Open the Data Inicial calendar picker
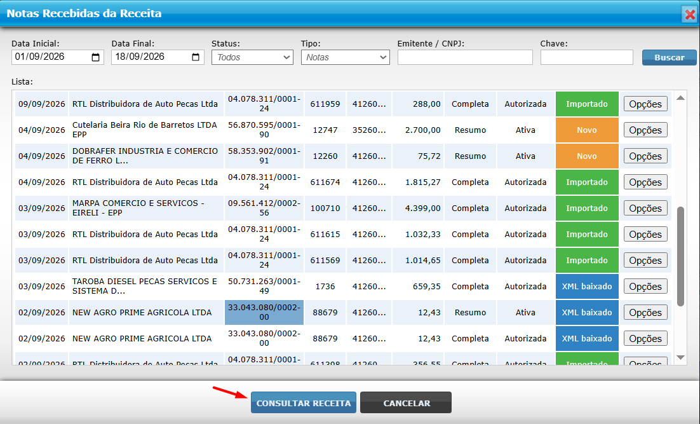 click(95, 57)
